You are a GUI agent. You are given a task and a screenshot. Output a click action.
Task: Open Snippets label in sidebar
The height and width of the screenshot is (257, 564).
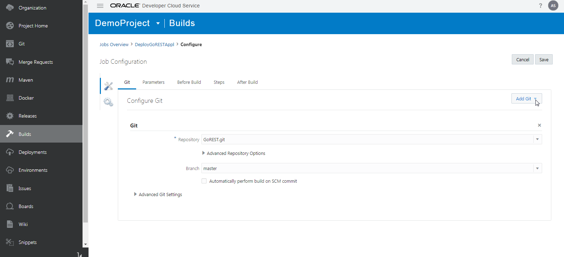[28, 242]
